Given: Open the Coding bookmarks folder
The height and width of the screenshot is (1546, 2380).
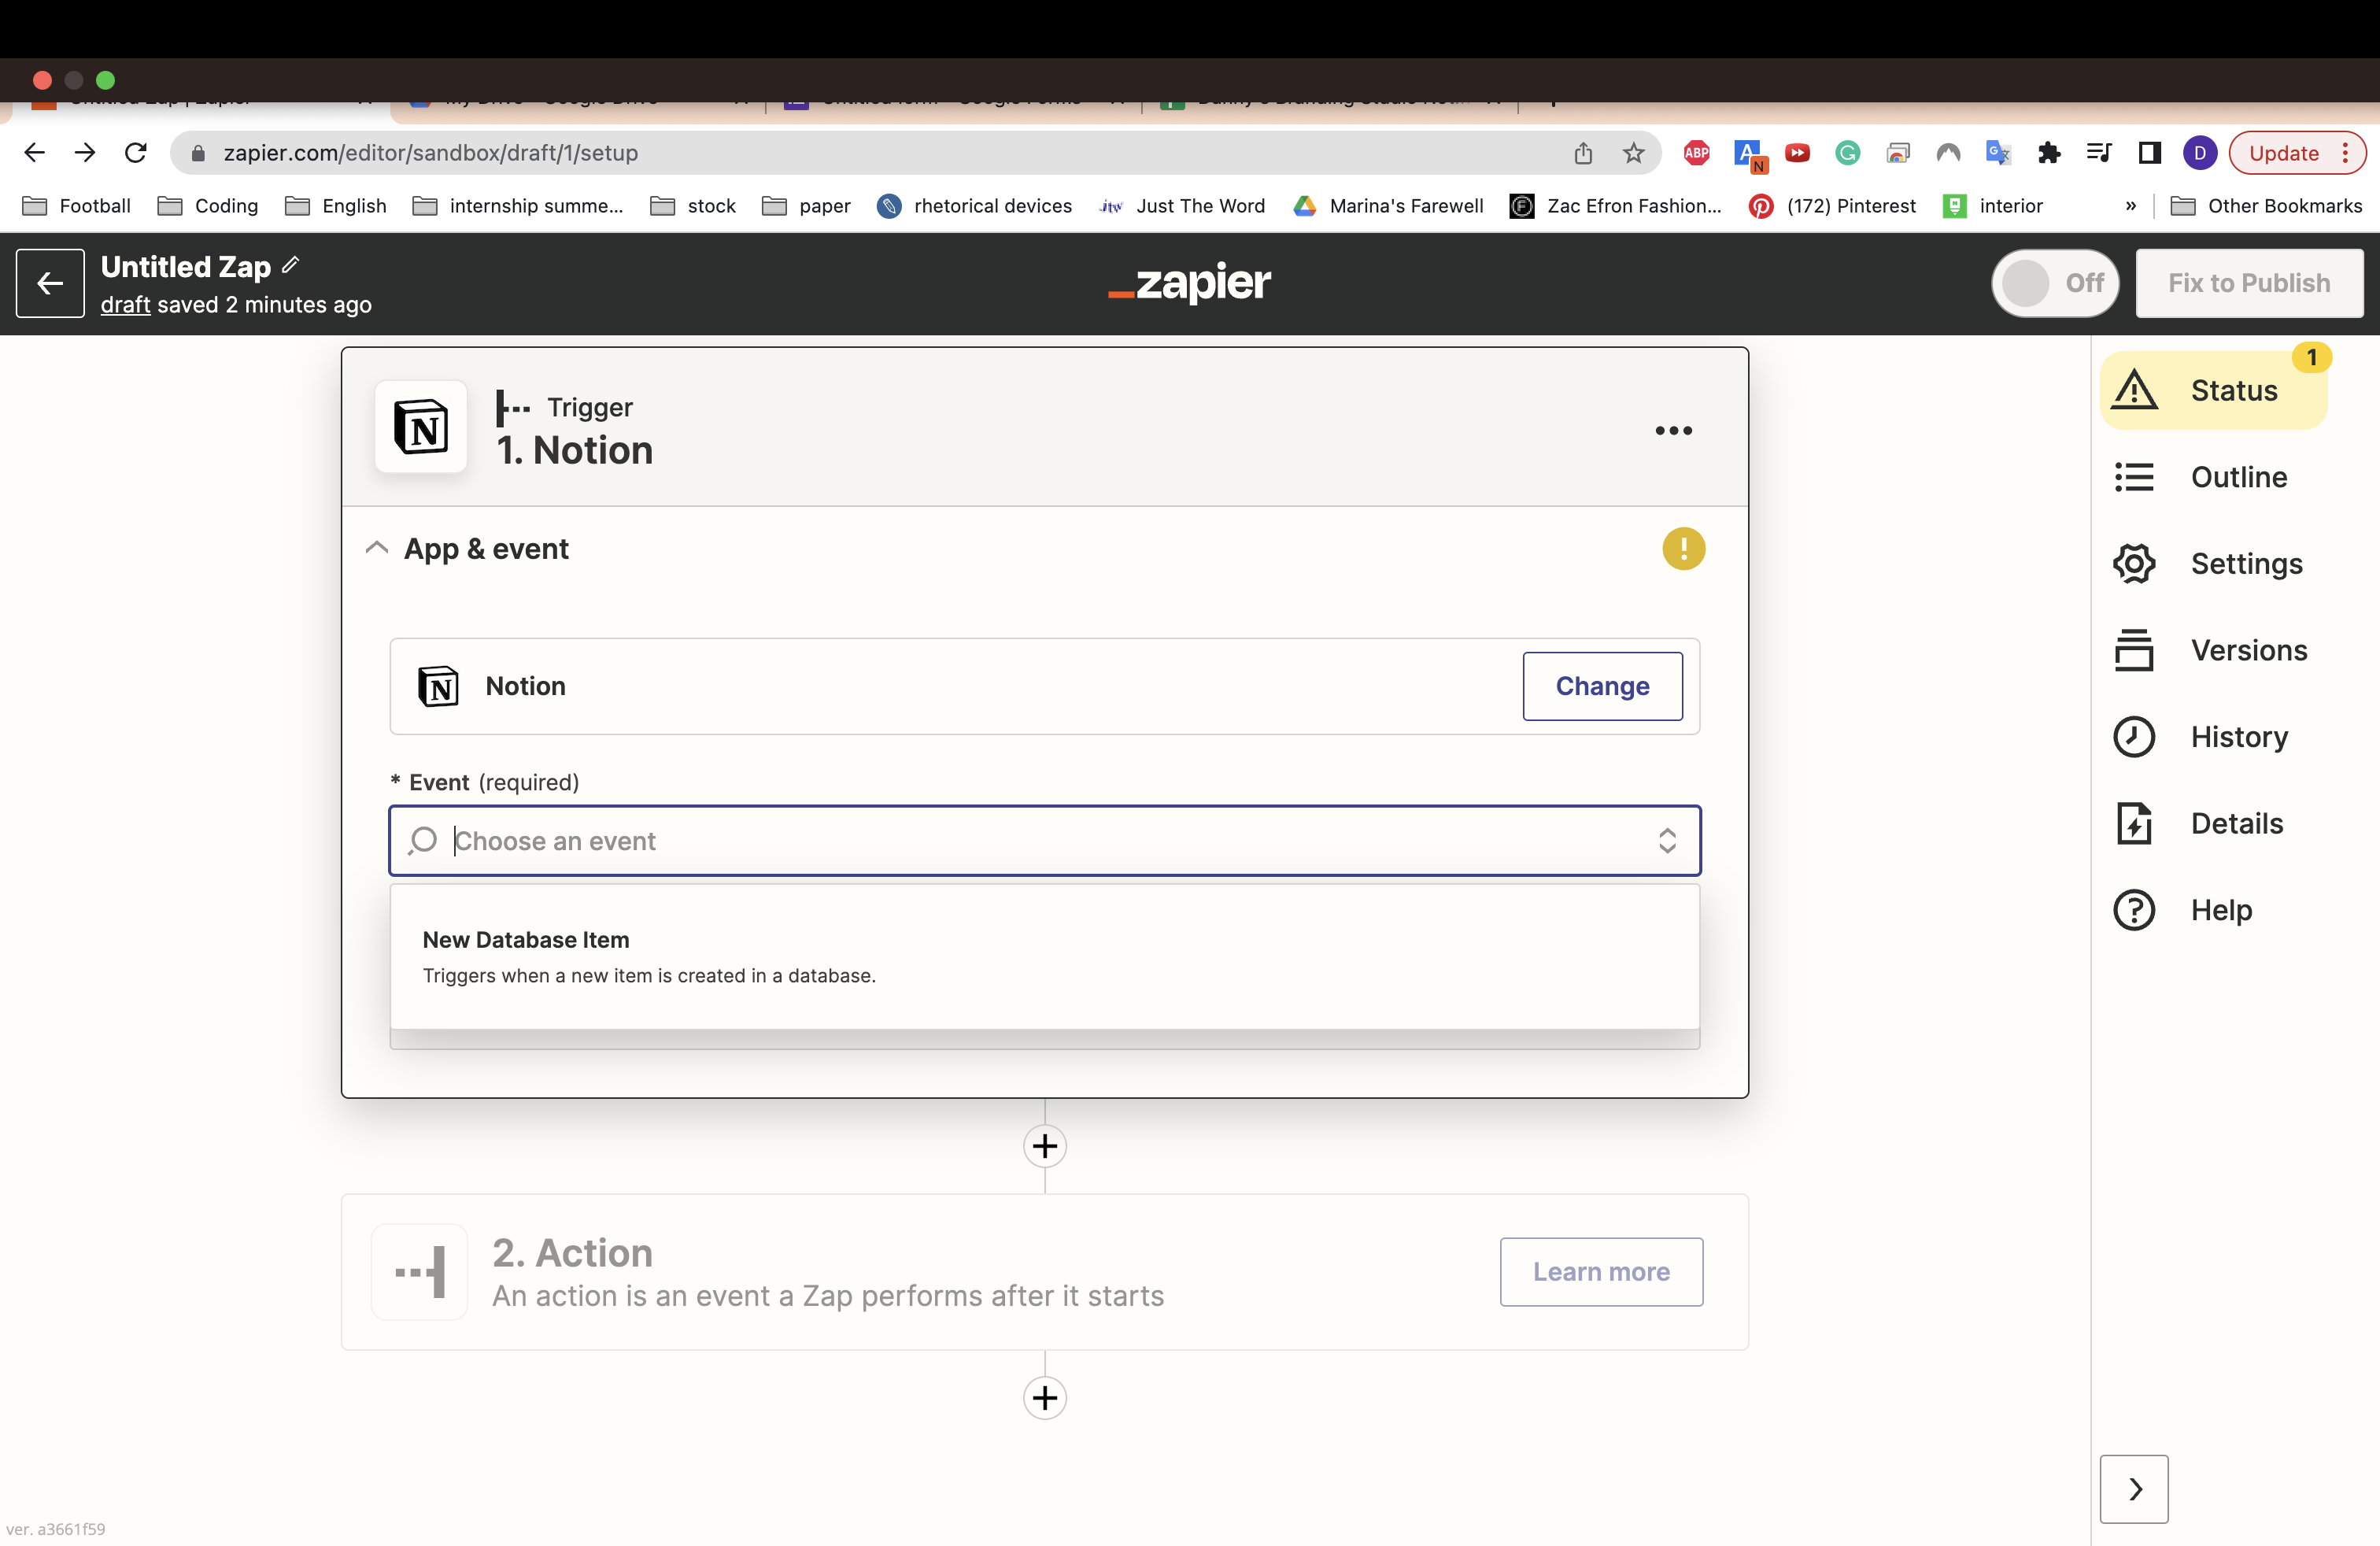Looking at the screenshot, I should pos(208,206).
